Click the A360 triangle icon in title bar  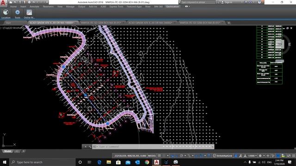pyautogui.click(x=250, y=2)
